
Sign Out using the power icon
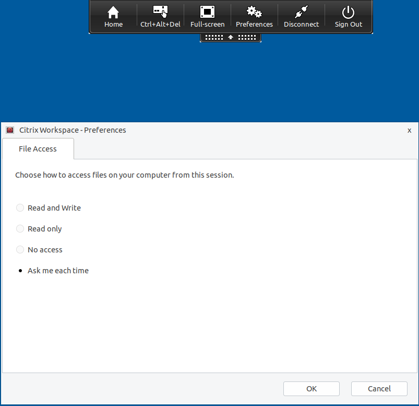pos(348,10)
